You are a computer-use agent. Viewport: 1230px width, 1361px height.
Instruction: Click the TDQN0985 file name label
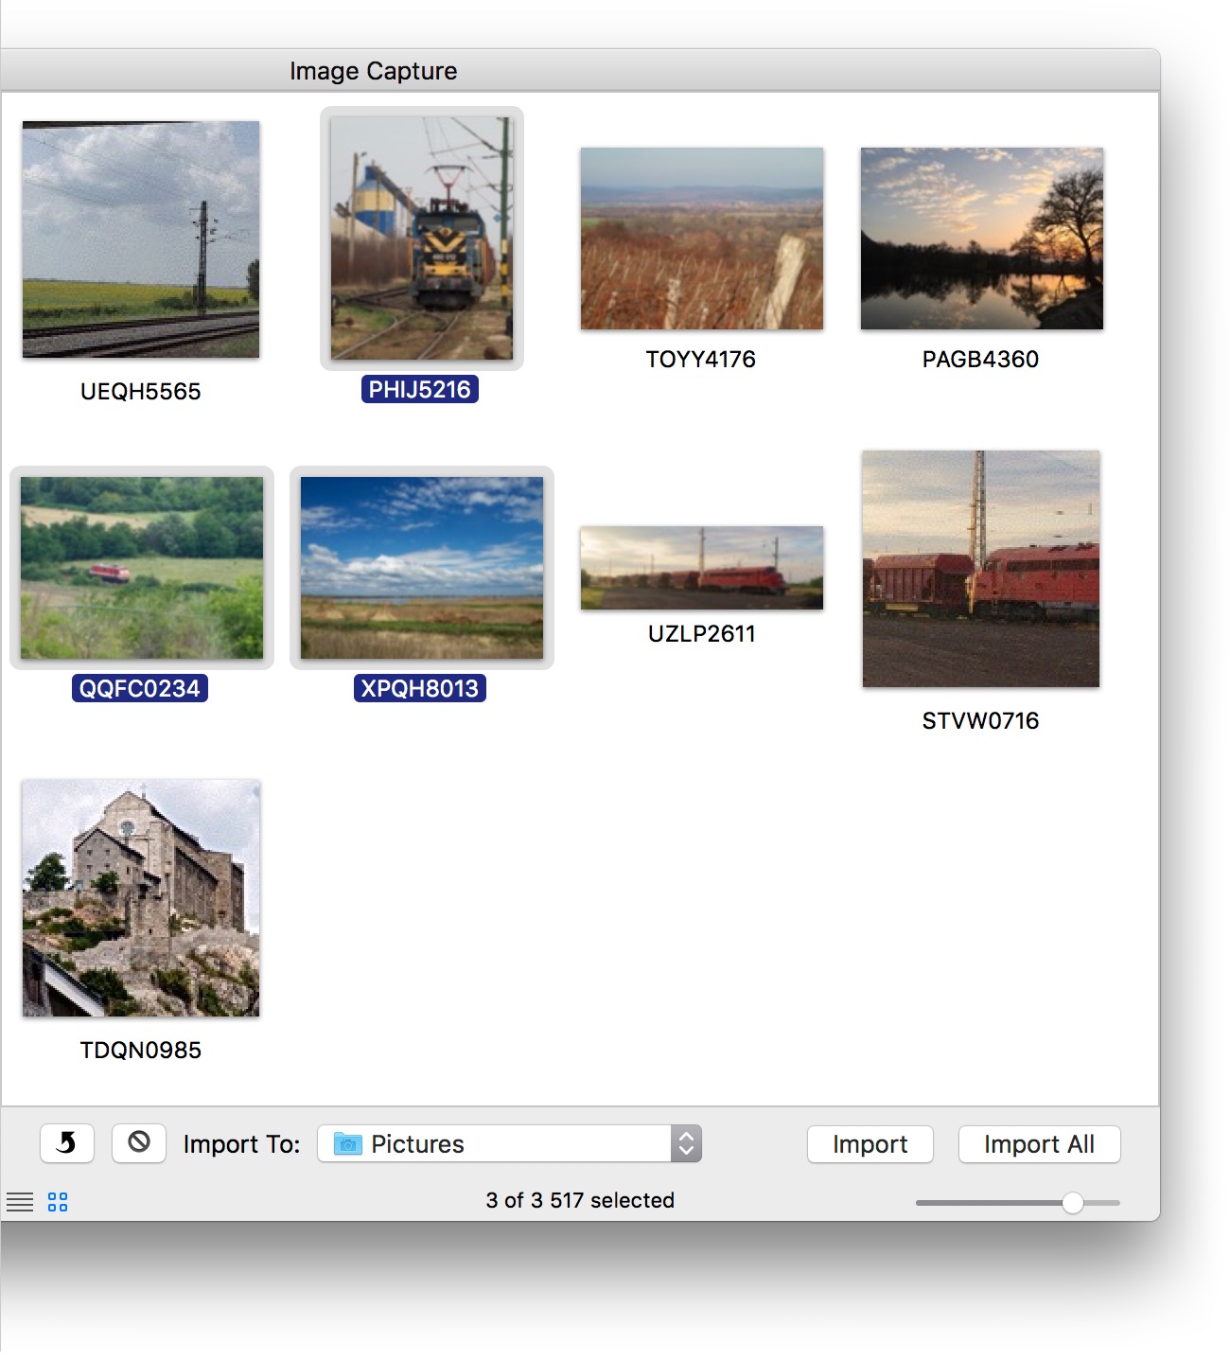tap(141, 1051)
